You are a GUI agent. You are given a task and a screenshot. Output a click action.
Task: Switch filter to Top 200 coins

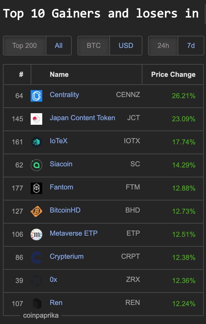pos(25,46)
